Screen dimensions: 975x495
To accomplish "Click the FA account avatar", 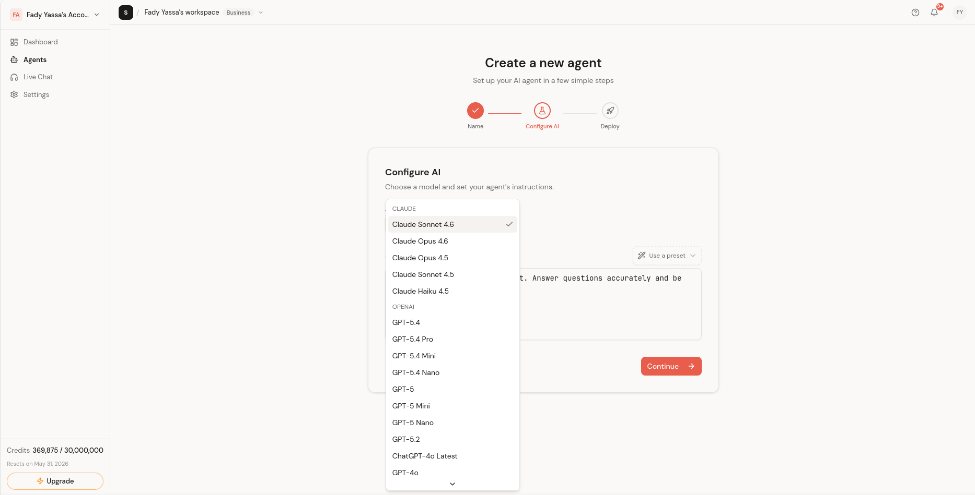I will [16, 15].
